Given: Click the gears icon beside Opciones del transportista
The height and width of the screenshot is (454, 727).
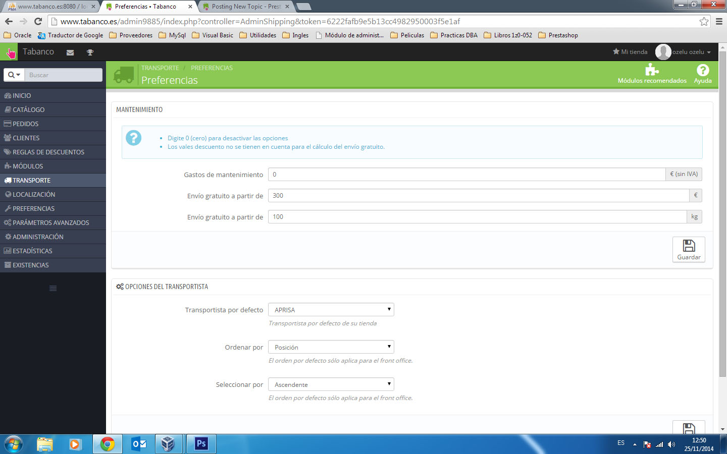Looking at the screenshot, I should click(120, 287).
